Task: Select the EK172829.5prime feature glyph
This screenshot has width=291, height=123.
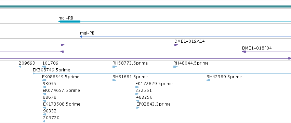Action: (137, 87)
